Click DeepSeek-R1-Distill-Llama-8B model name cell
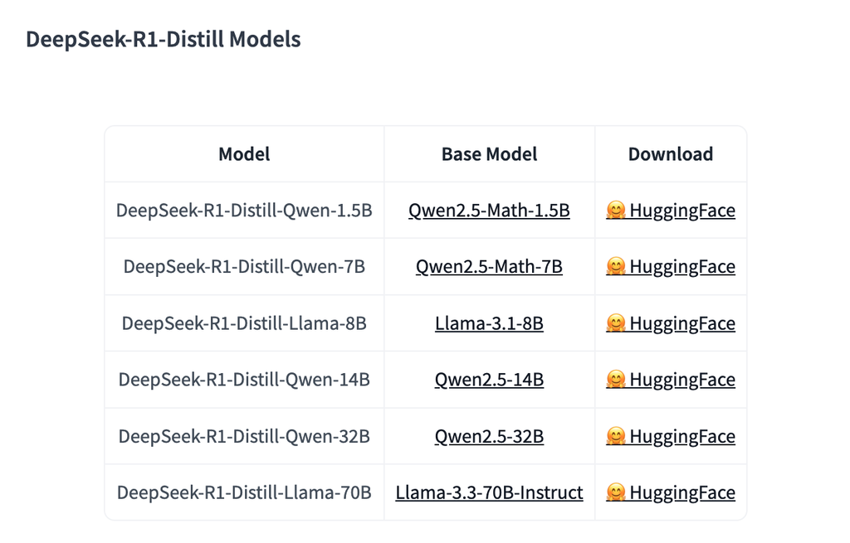This screenshot has height=543, width=850. point(244,323)
